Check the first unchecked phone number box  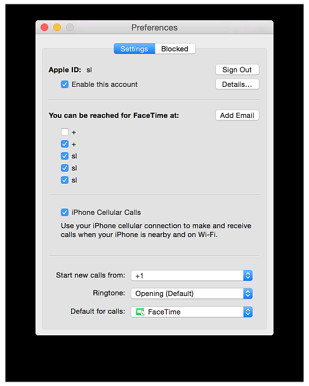coord(65,132)
